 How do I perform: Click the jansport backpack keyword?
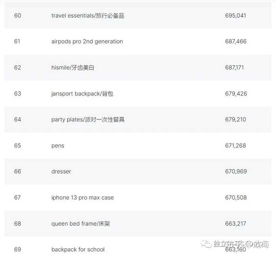click(82, 94)
